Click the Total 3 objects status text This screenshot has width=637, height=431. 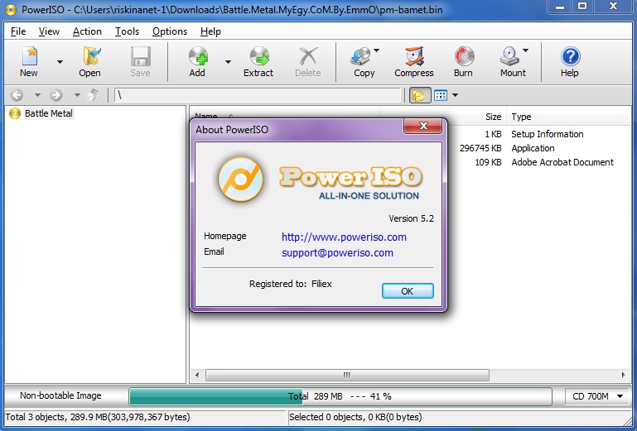click(98, 417)
